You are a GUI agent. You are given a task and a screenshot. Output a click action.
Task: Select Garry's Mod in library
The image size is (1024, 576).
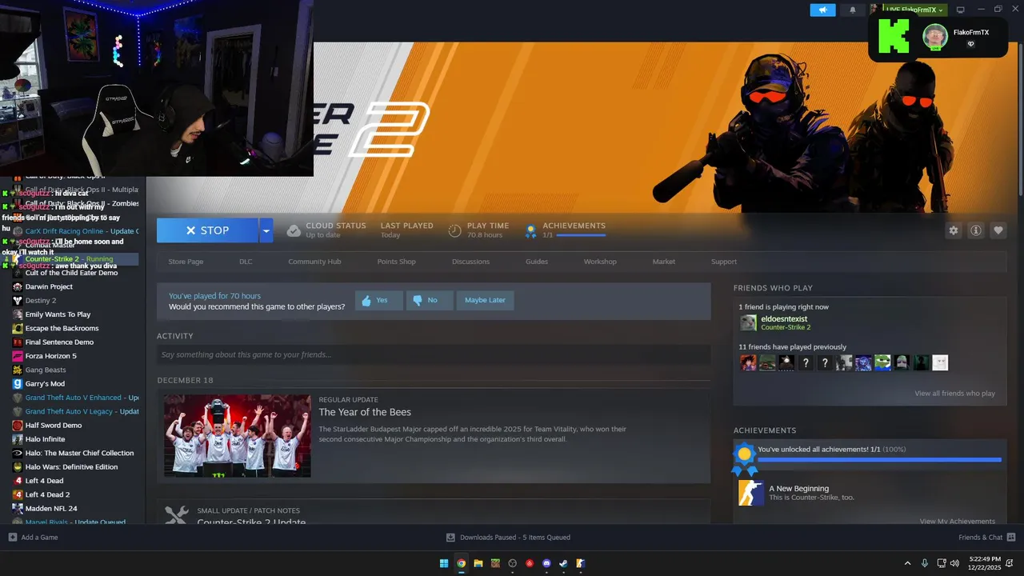coord(45,384)
